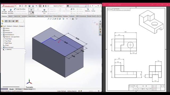170x95 pixels.
Task: Click the Revolved Boss/Base tool
Action: (11, 11)
